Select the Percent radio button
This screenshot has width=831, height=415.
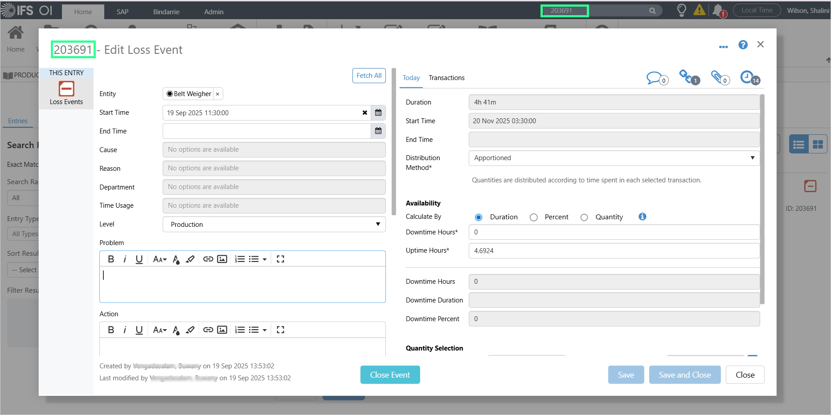533,217
